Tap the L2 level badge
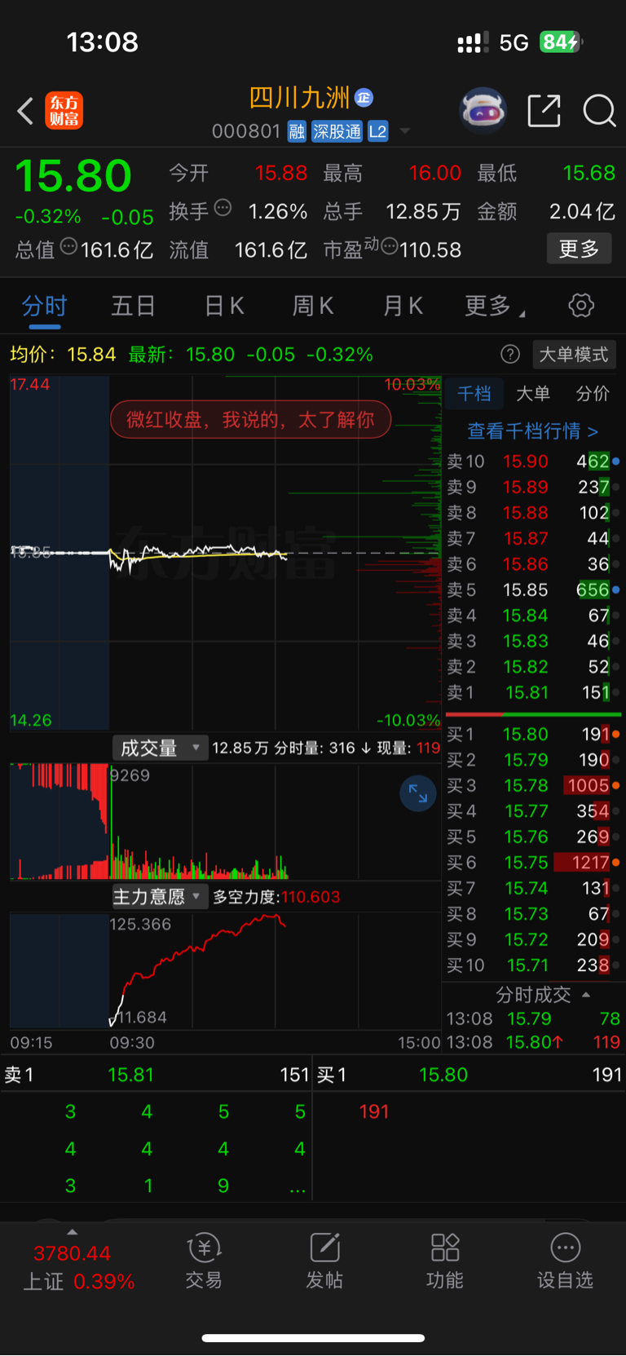 coord(377,131)
